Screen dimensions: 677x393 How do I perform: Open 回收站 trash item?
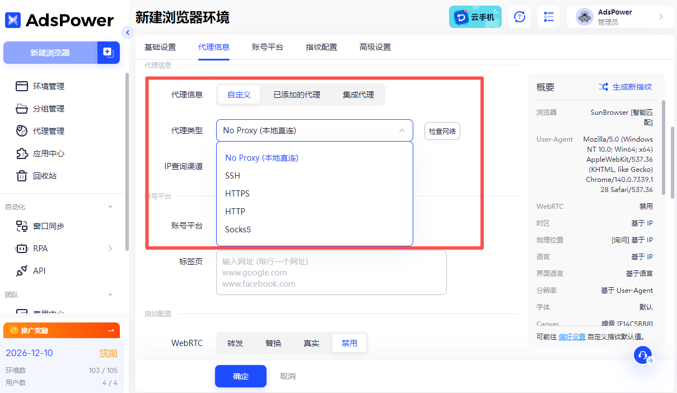pos(44,176)
